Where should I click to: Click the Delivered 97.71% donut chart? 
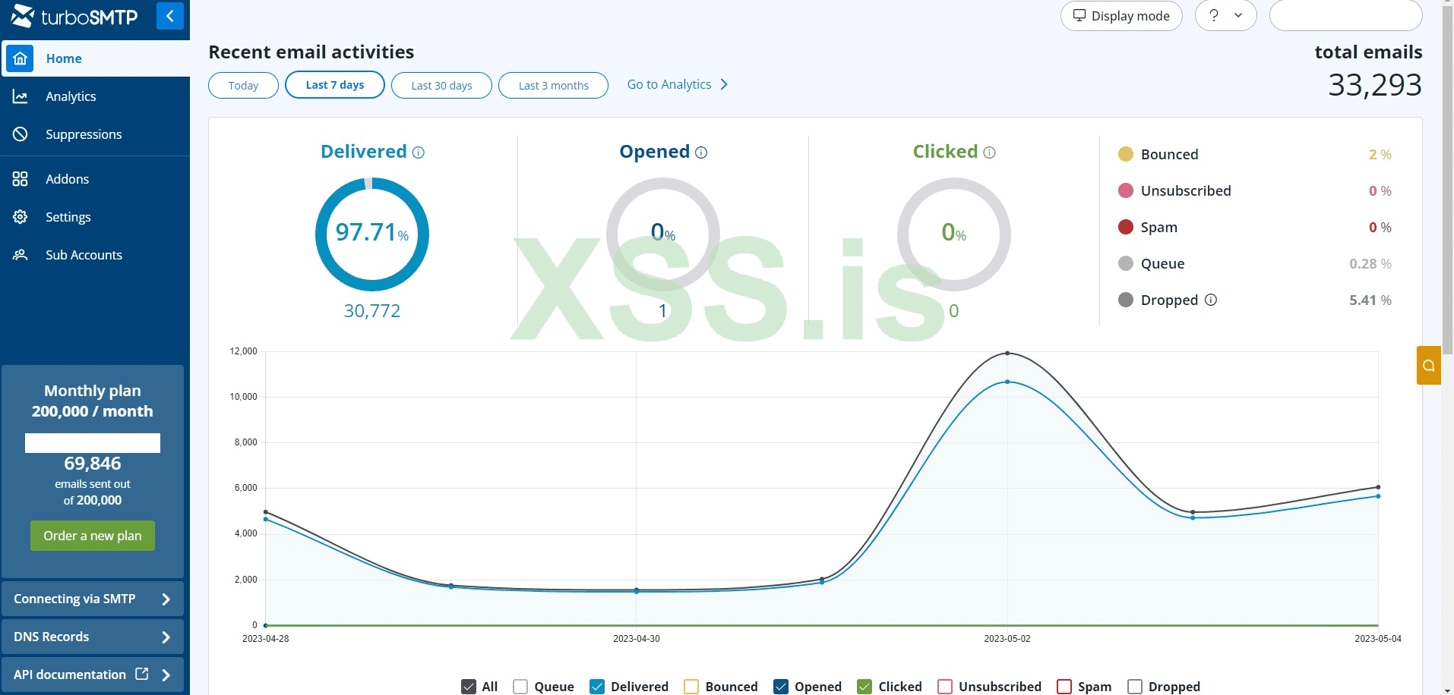tap(372, 234)
